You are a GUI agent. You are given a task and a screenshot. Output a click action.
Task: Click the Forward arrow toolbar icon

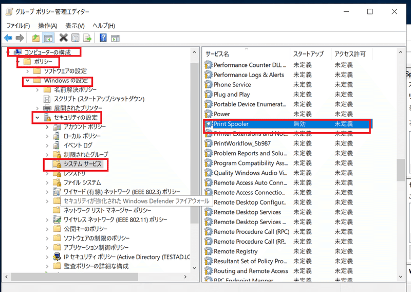click(20, 38)
